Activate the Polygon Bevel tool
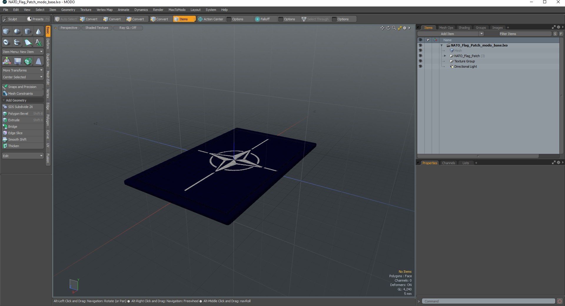The width and height of the screenshot is (565, 306). point(23,114)
